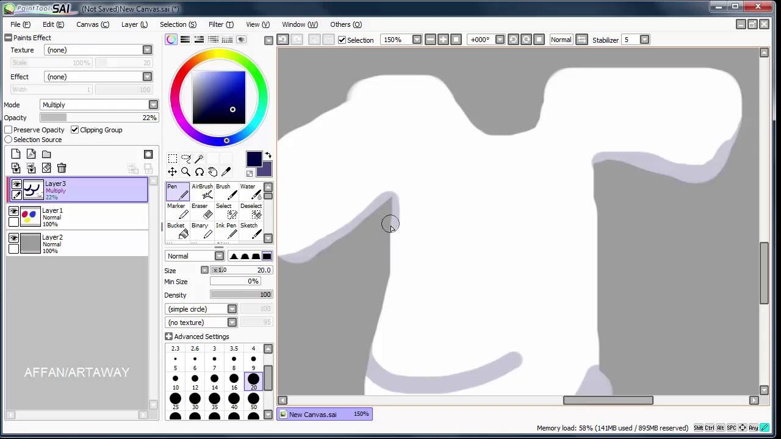Choose brush size preset 16
The width and height of the screenshot is (781, 439).
point(234,382)
